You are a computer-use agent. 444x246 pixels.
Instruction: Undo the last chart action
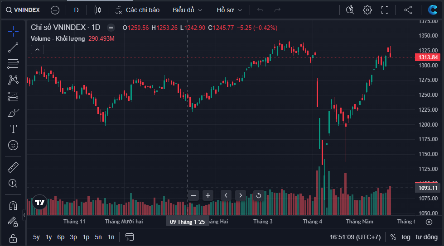260,10
